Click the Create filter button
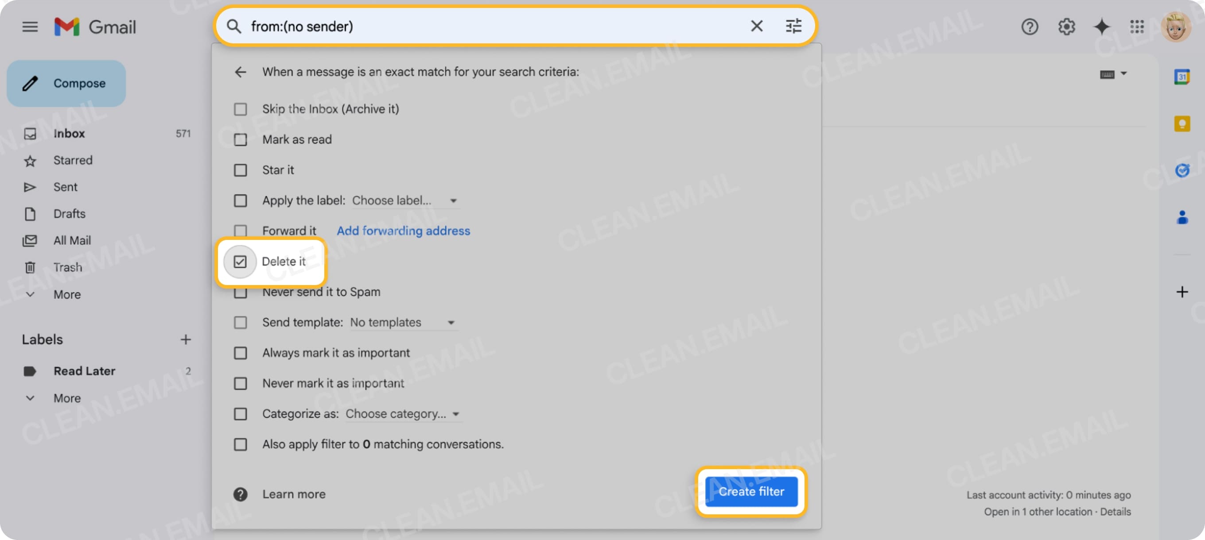1205x540 pixels. 751,491
